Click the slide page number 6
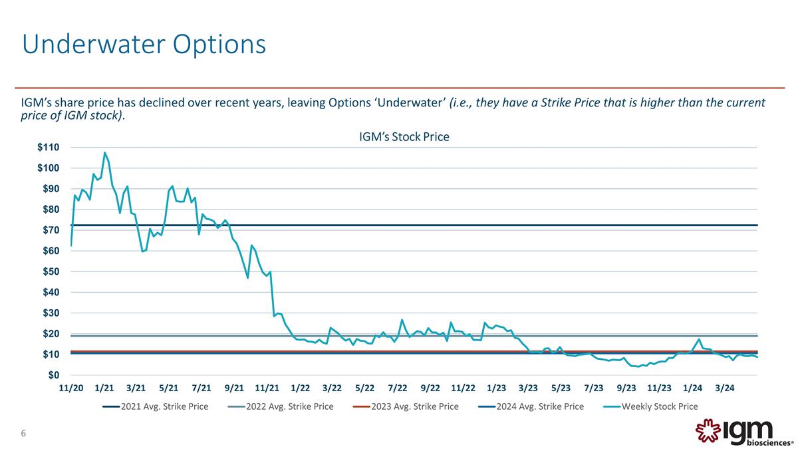This screenshot has height=449, width=798. click(23, 434)
